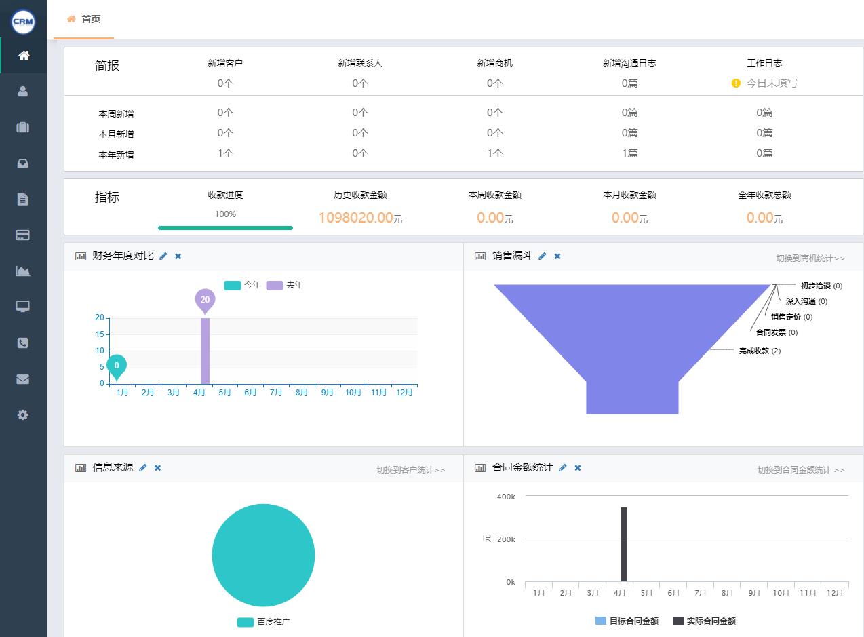The image size is (864, 637).
Task: Click the envelope icon in the sidebar
Action: coord(23,379)
